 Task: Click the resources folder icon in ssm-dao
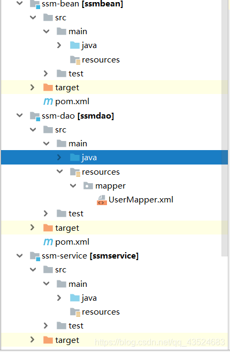[75, 172]
